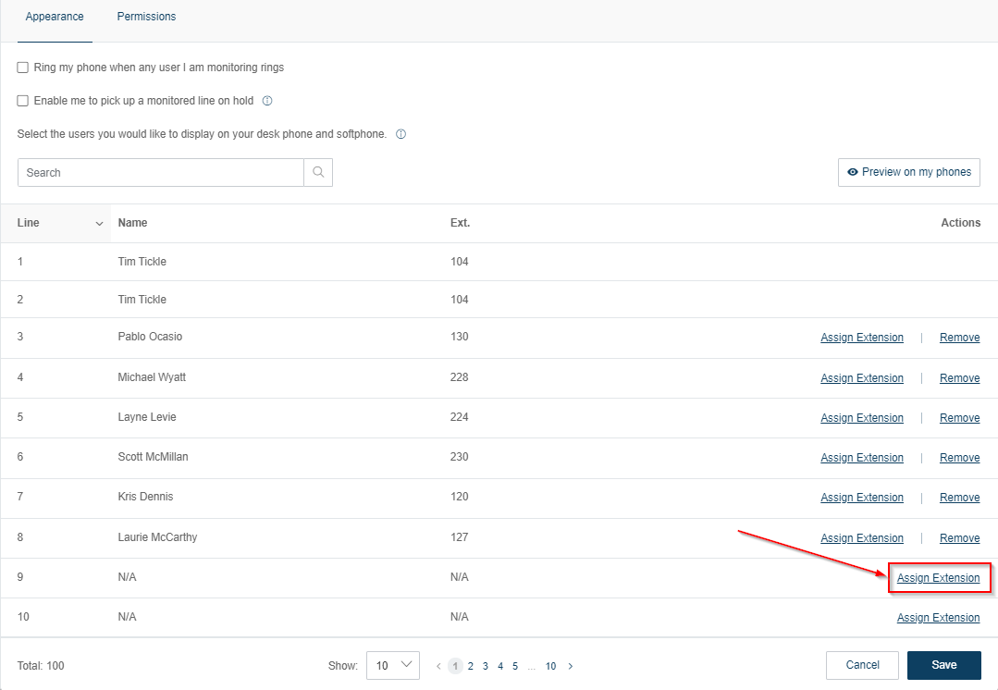Remove Laurie McCarthy from line 8
The width and height of the screenshot is (998, 690).
click(x=959, y=538)
